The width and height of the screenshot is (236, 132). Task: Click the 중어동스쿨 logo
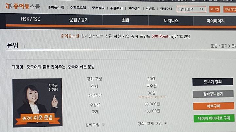pyautogui.click(x=23, y=6)
